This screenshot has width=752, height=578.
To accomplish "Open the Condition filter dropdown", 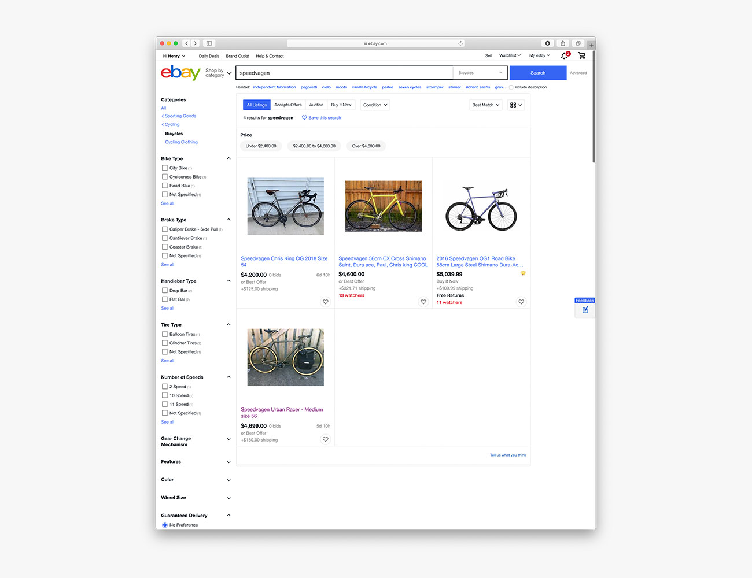I will click(x=375, y=105).
